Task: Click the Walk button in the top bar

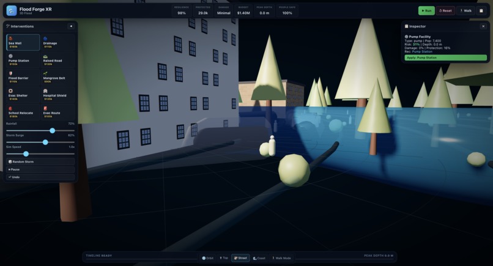Action: point(465,10)
